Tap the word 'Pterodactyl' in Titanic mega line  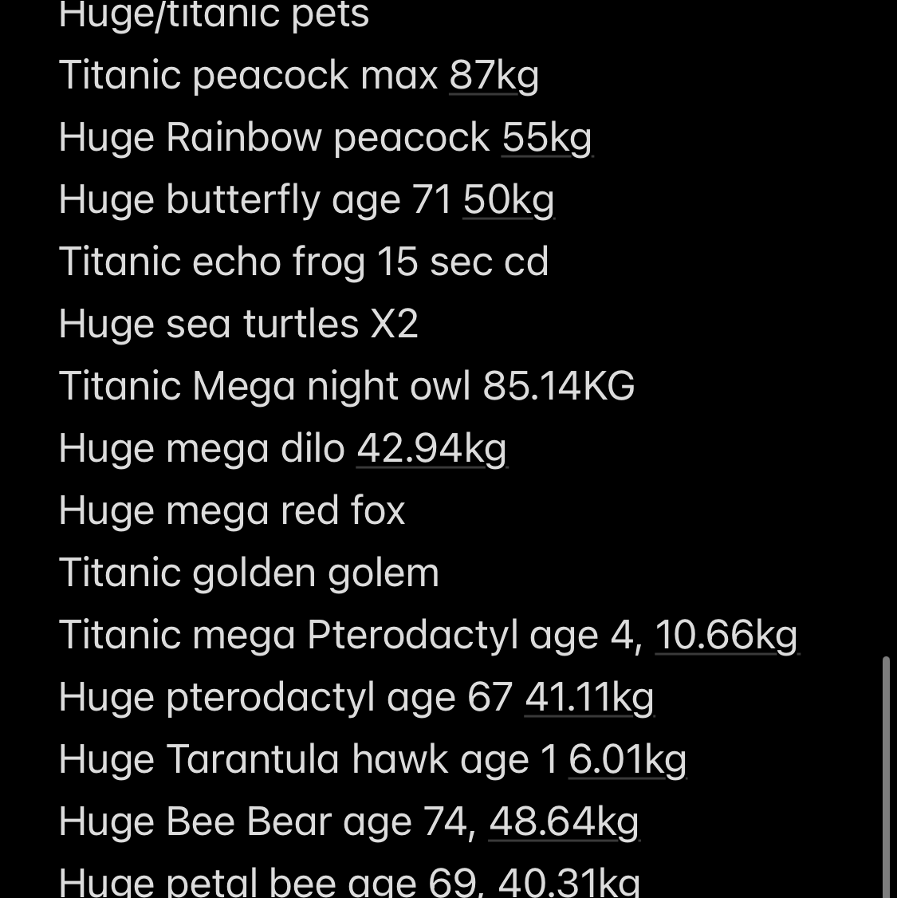click(x=411, y=636)
